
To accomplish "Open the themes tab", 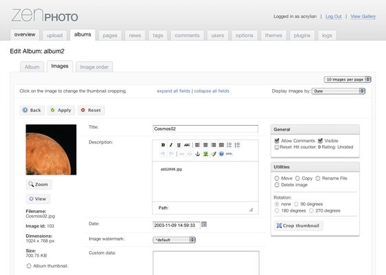I will [x=274, y=35].
